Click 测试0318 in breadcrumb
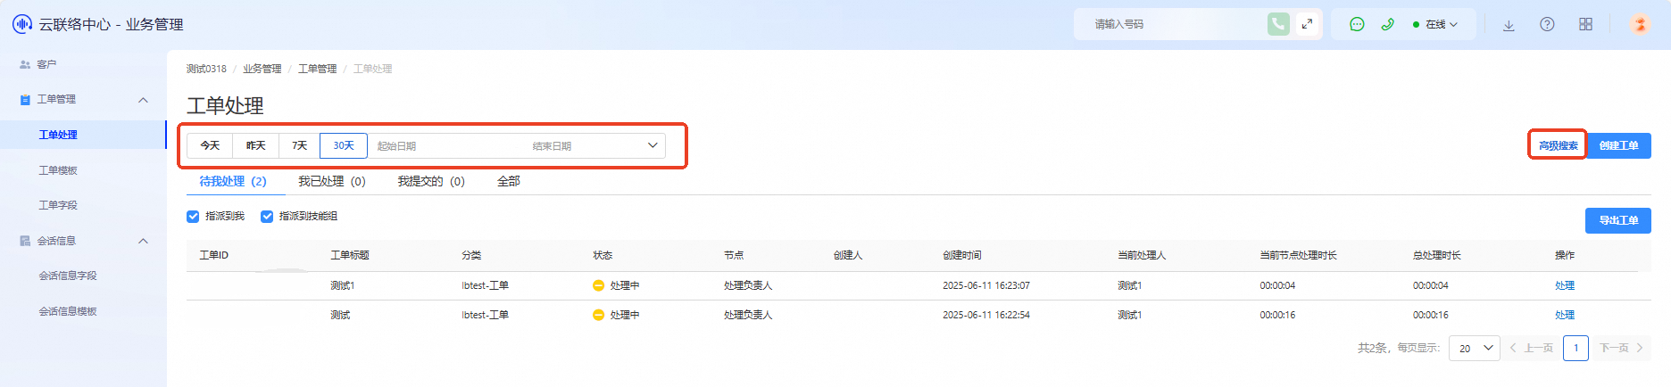The width and height of the screenshot is (1671, 387). [x=206, y=69]
